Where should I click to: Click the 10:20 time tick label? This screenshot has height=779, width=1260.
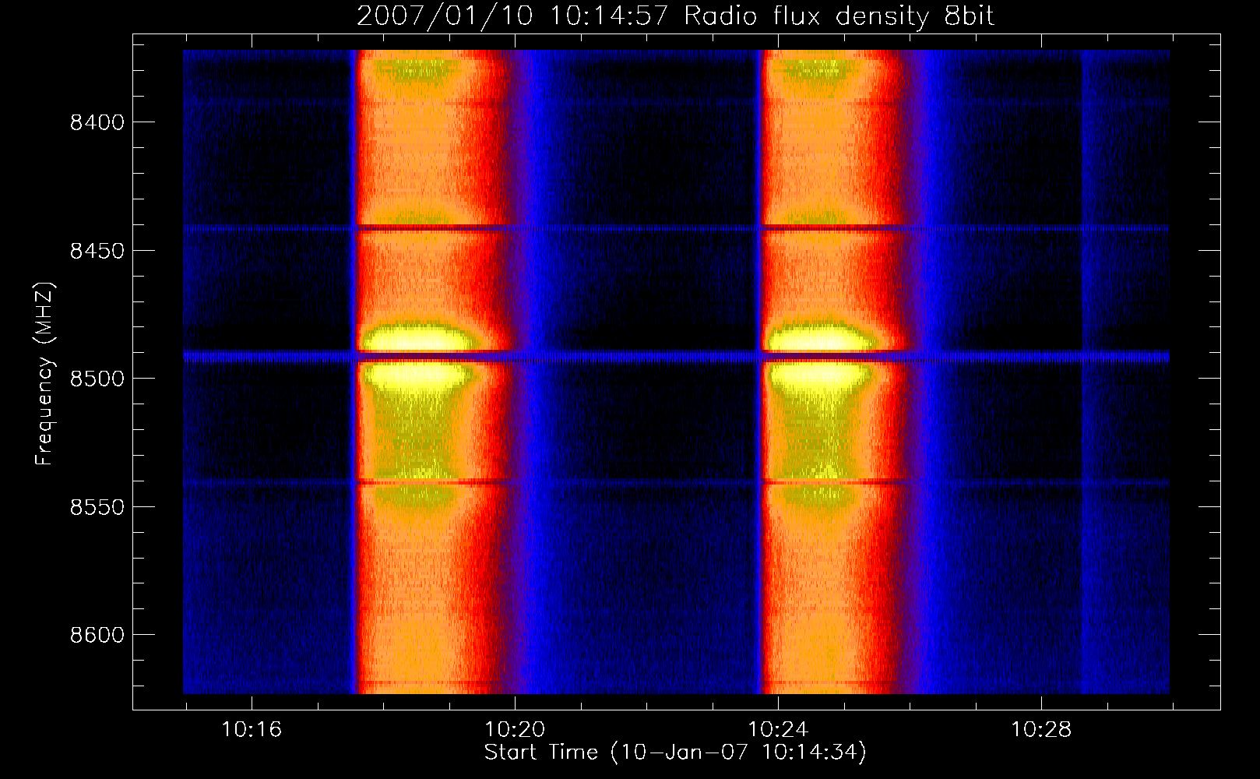tap(515, 730)
